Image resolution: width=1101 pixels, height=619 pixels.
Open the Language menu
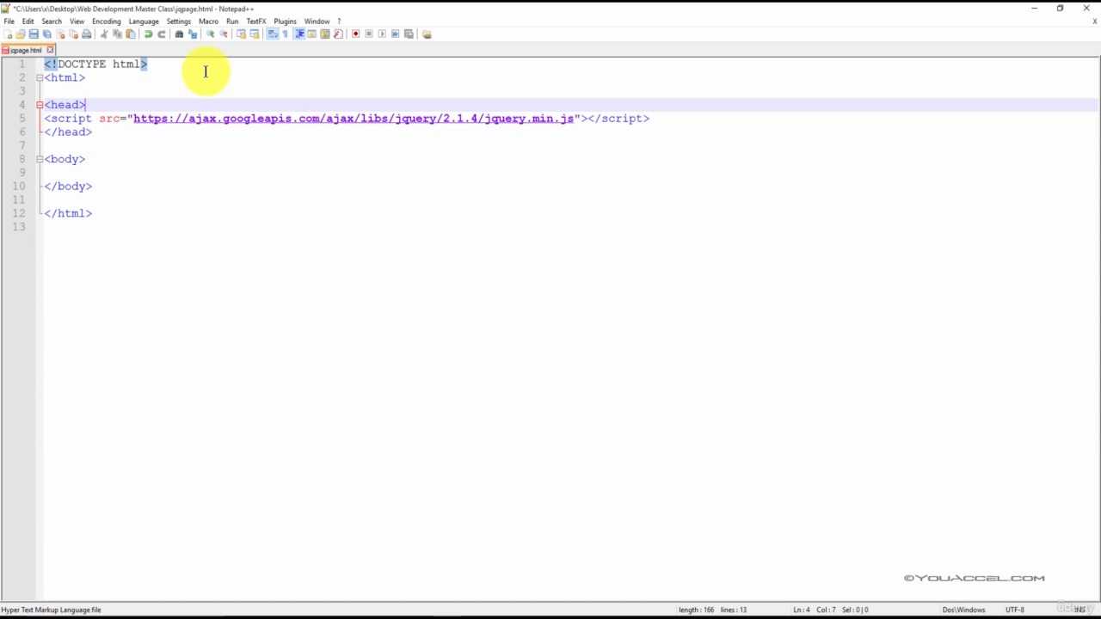point(144,21)
